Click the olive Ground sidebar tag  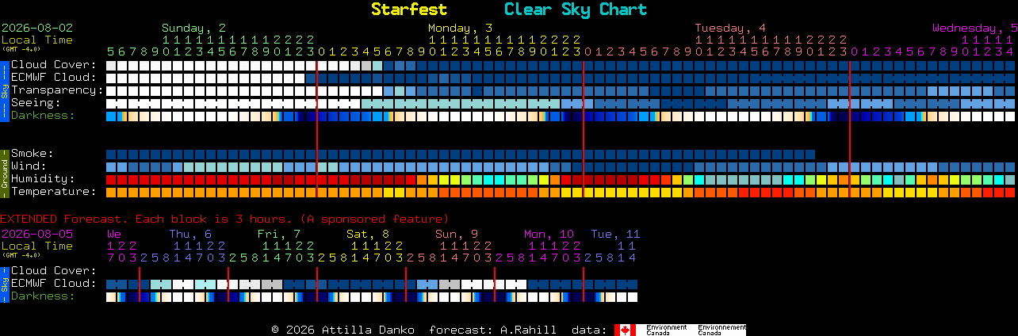[5, 173]
